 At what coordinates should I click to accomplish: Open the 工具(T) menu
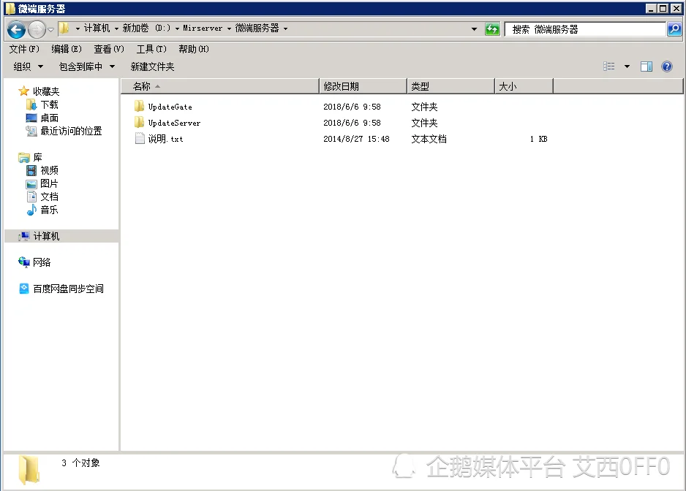click(x=151, y=49)
